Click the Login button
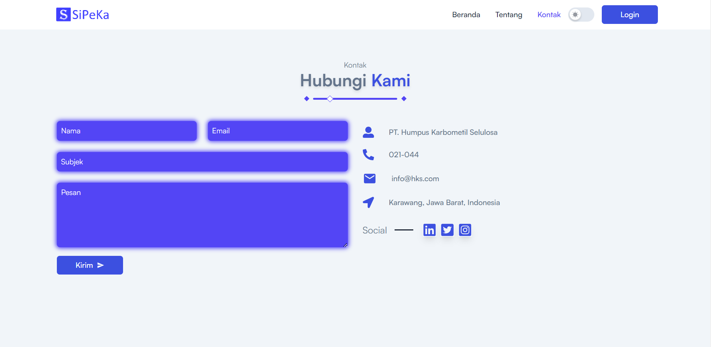This screenshot has width=711, height=347. [629, 15]
